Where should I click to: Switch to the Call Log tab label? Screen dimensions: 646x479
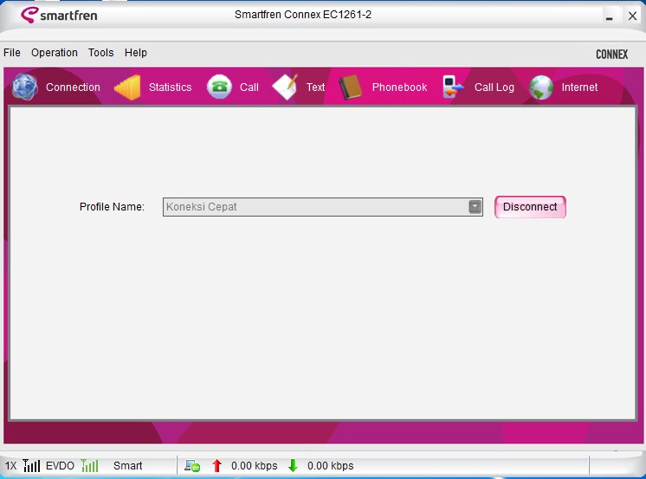494,87
